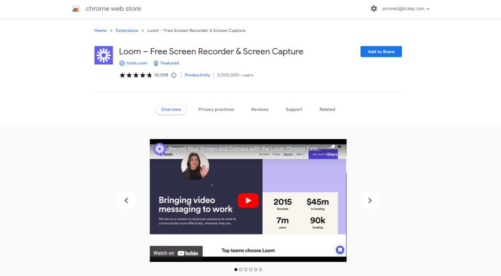The width and height of the screenshot is (501, 276).
Task: Click the five-star rating
Action: [136, 75]
